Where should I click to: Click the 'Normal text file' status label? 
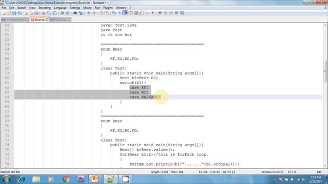point(10,172)
